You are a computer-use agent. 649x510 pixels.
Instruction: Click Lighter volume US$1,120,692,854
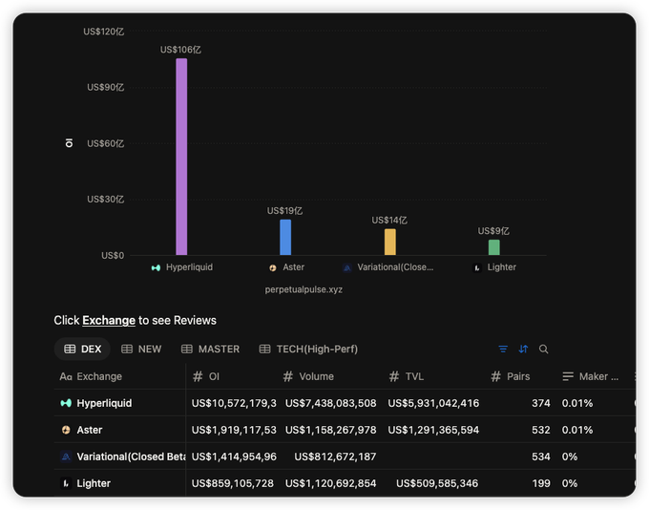point(331,483)
